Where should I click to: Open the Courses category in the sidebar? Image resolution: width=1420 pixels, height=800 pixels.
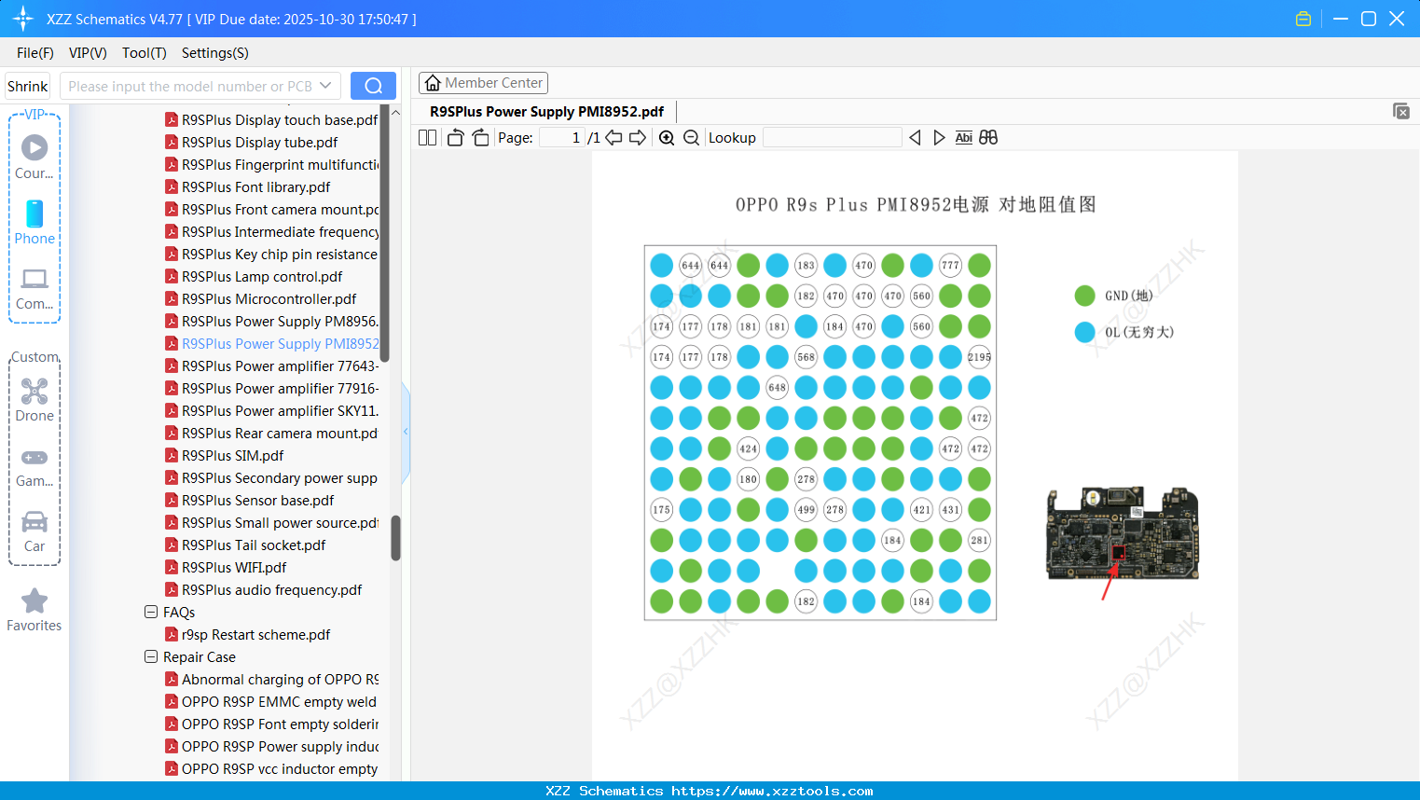point(34,158)
